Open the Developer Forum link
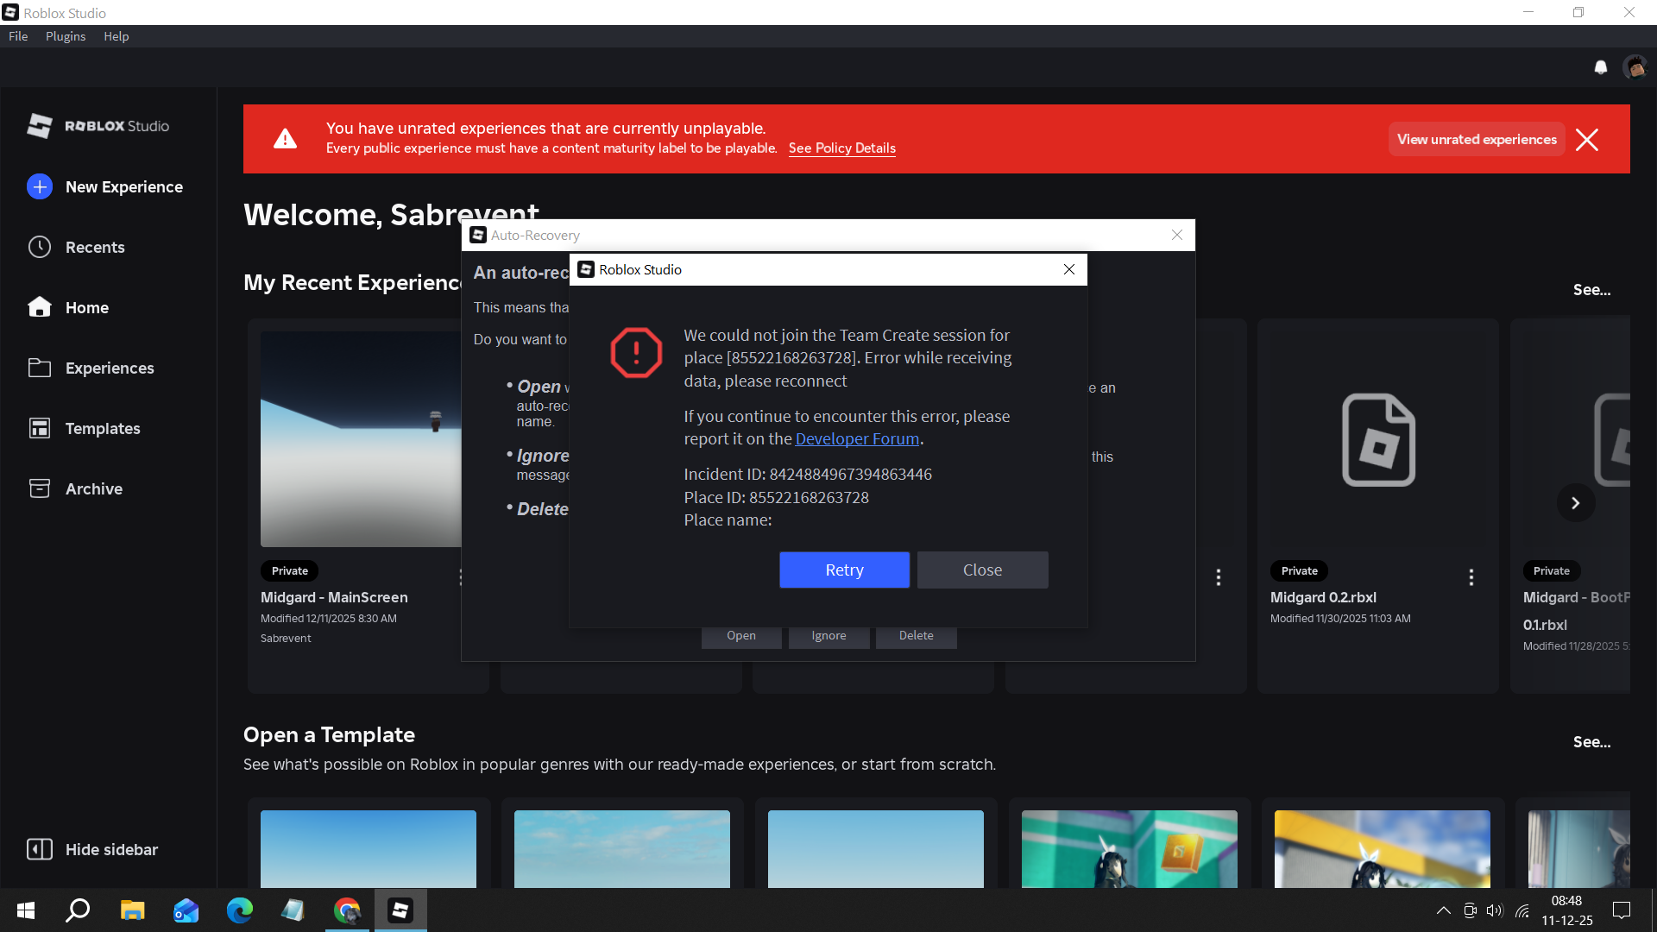The image size is (1657, 932). (857, 438)
